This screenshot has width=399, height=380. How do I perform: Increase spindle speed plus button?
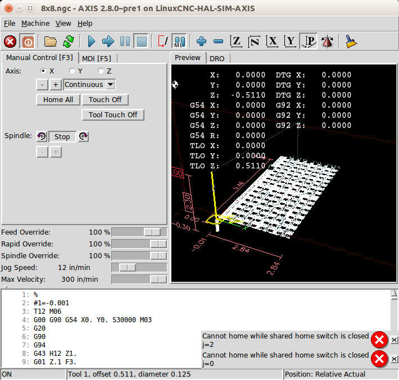point(56,152)
